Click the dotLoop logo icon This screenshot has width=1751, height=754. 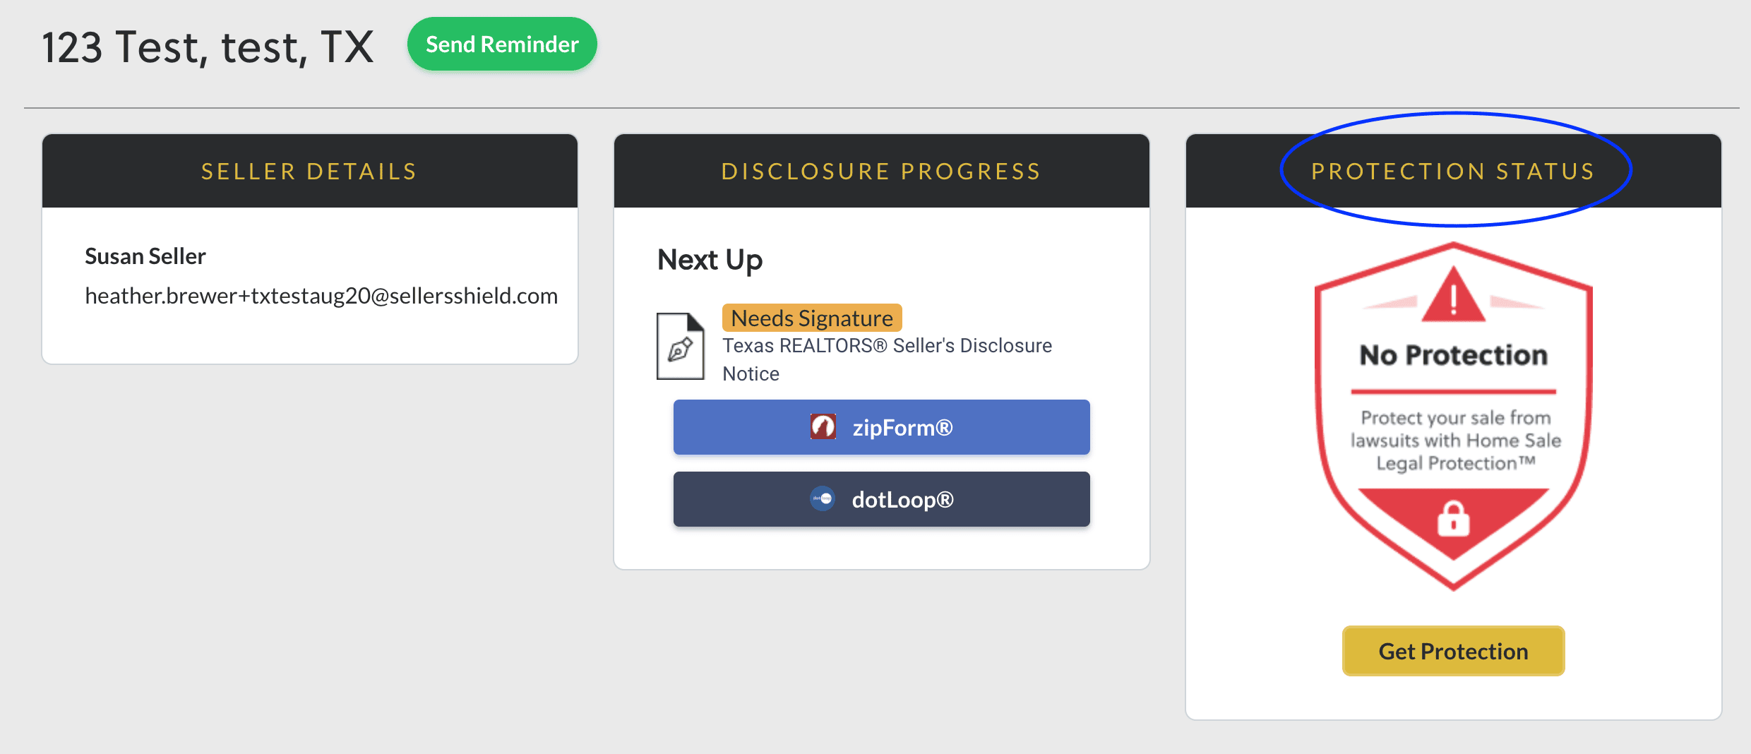coord(823,499)
